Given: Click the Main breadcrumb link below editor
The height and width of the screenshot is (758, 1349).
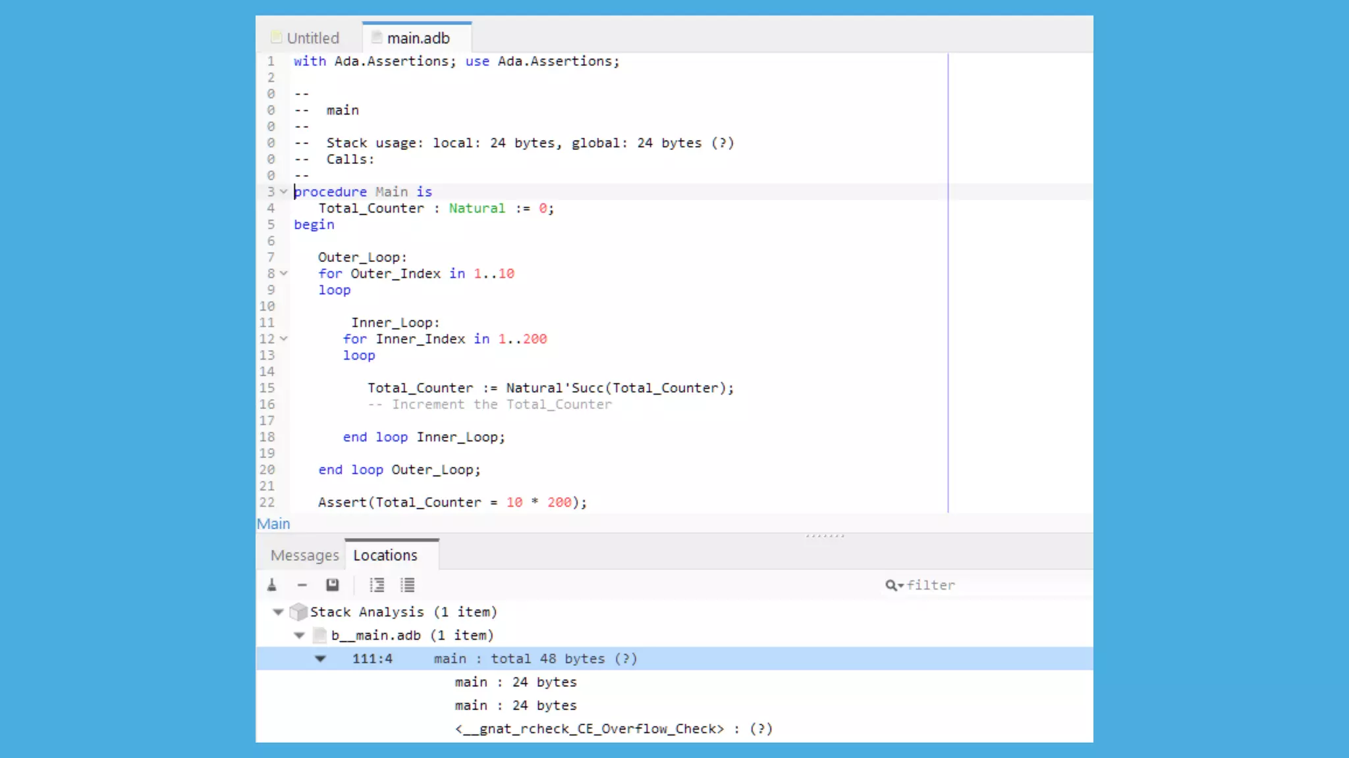Looking at the screenshot, I should (273, 524).
